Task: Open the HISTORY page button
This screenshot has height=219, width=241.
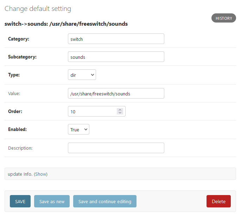Action: [223, 18]
